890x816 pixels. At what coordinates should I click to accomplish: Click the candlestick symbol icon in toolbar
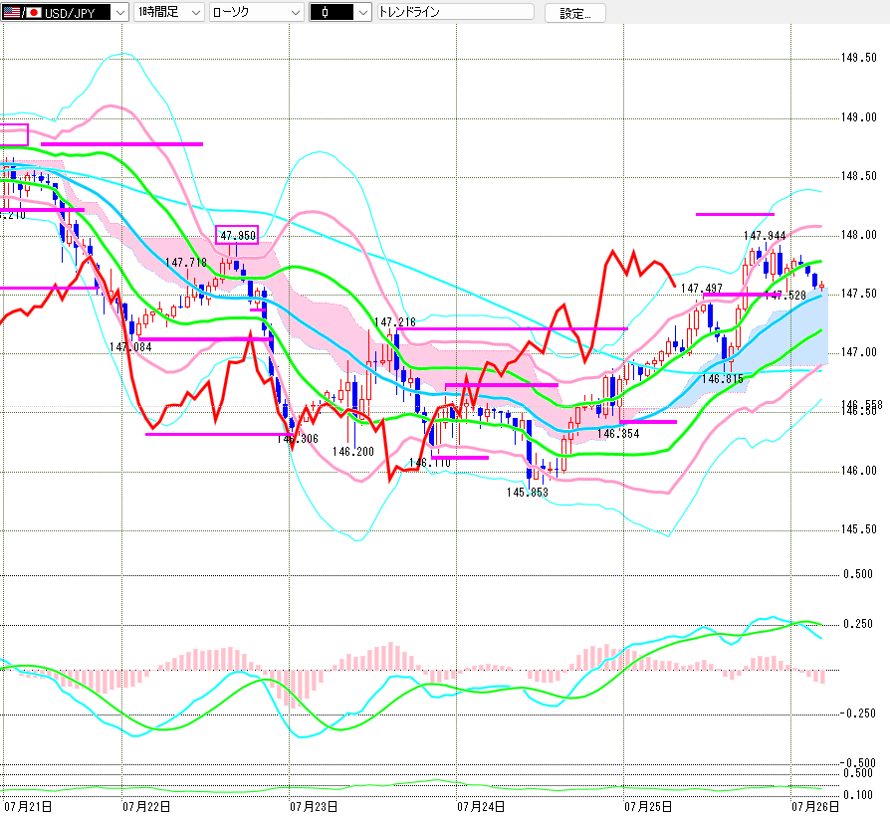325,13
